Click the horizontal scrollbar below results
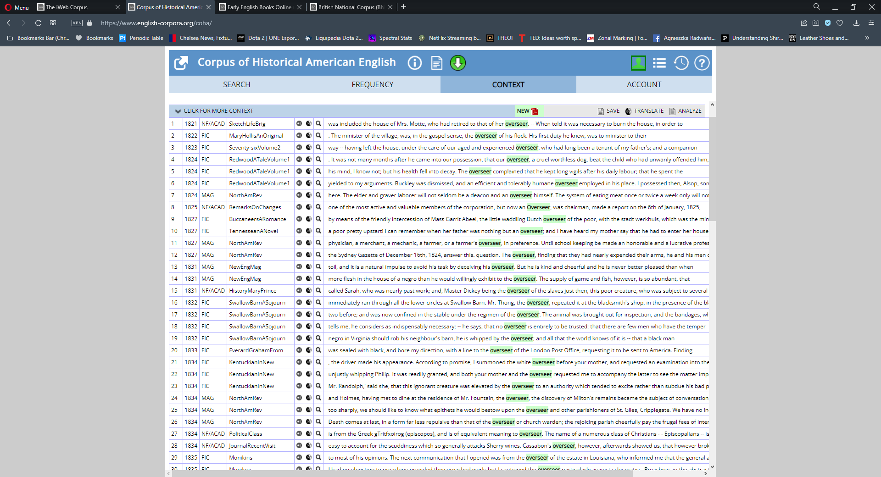 pos(402,473)
